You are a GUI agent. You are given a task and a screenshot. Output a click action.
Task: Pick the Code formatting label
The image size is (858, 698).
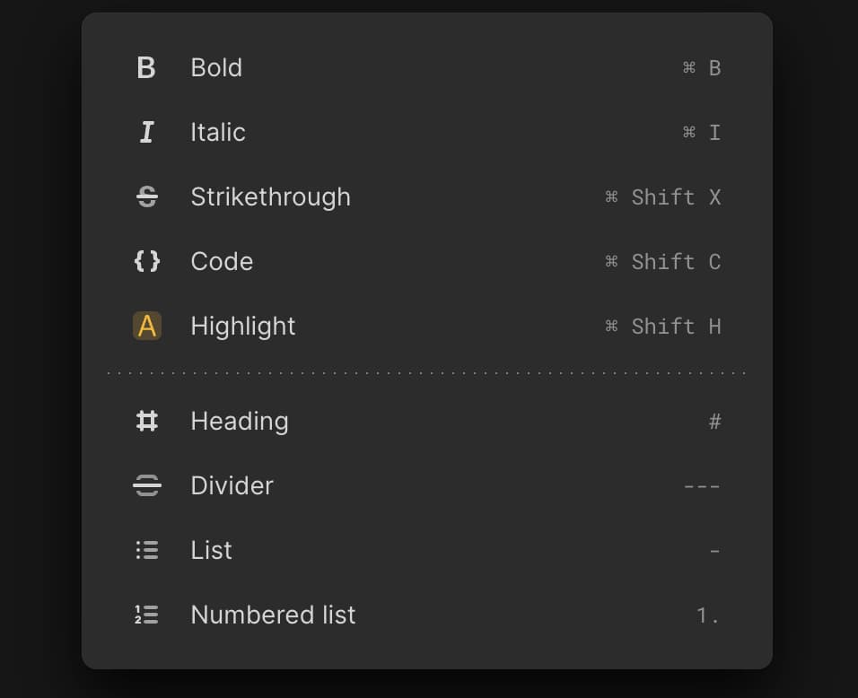click(222, 262)
